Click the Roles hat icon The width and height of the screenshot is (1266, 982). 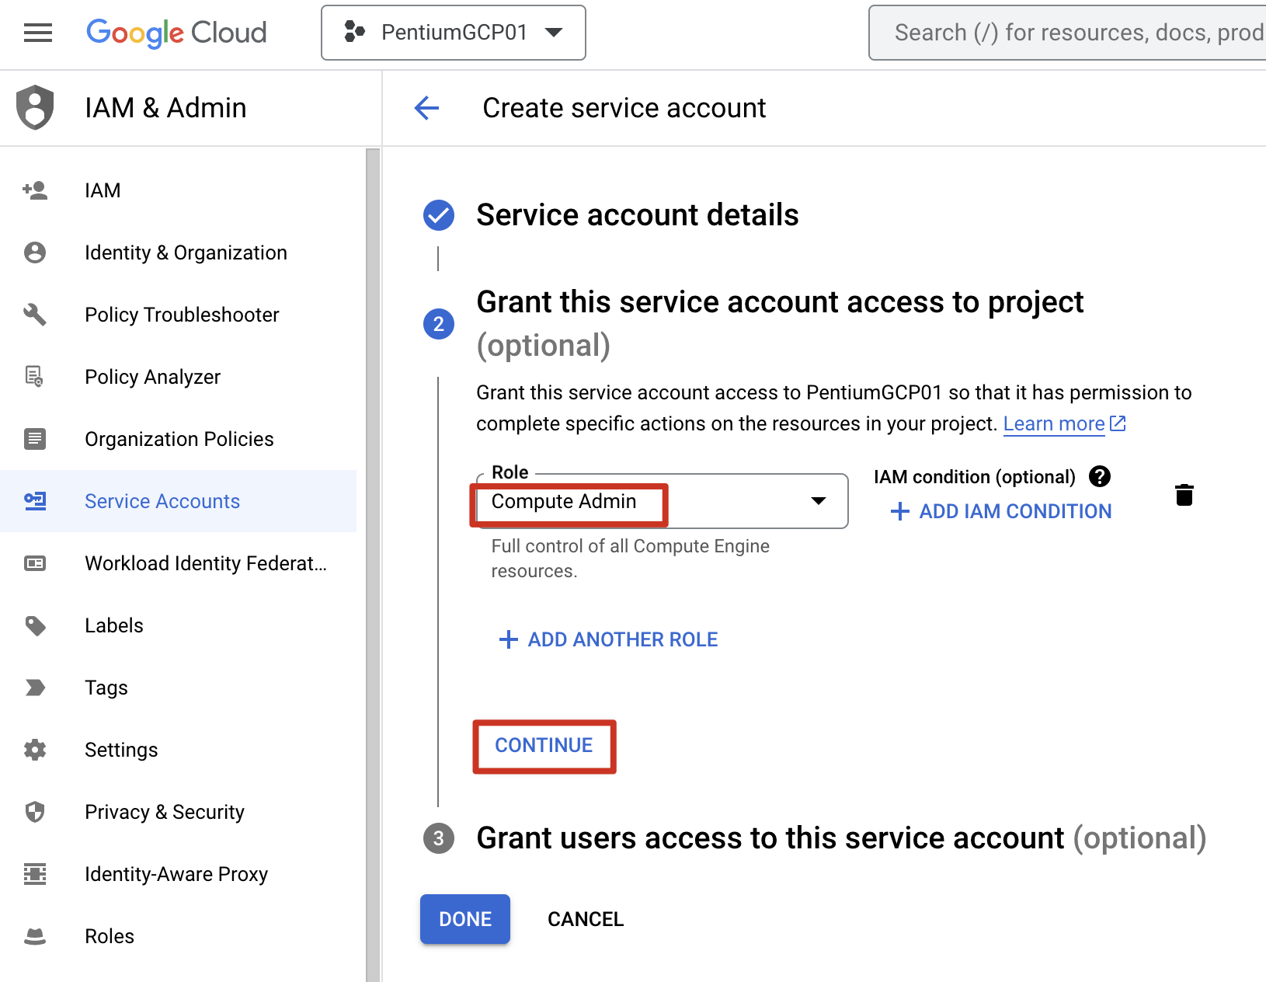pos(35,936)
